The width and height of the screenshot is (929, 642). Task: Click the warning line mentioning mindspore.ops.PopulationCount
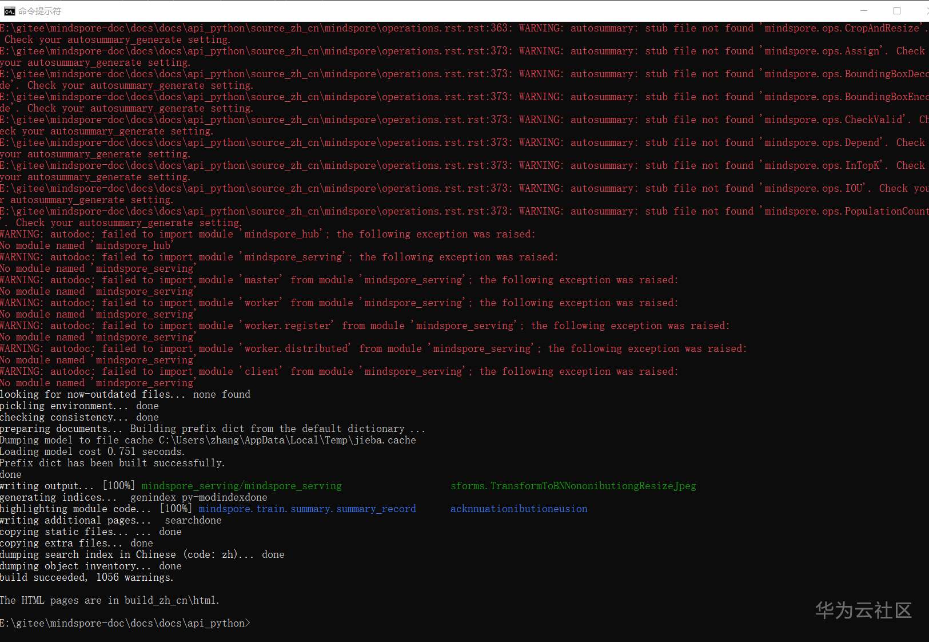pos(464,211)
